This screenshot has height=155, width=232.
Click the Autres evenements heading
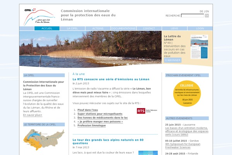coord(187,118)
